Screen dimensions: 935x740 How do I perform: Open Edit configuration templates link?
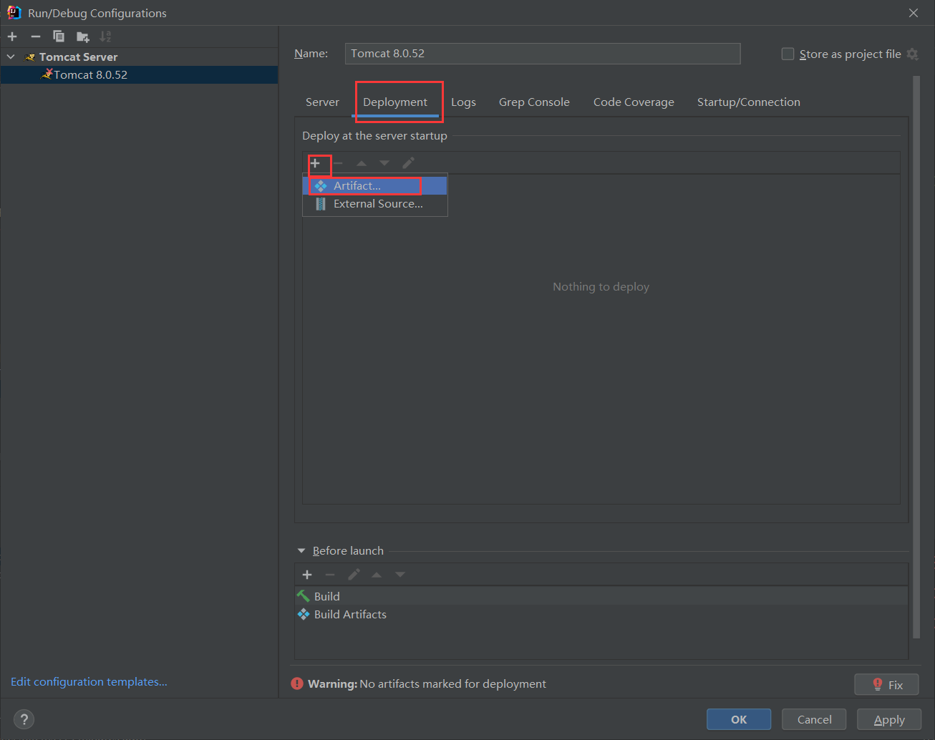tap(89, 682)
